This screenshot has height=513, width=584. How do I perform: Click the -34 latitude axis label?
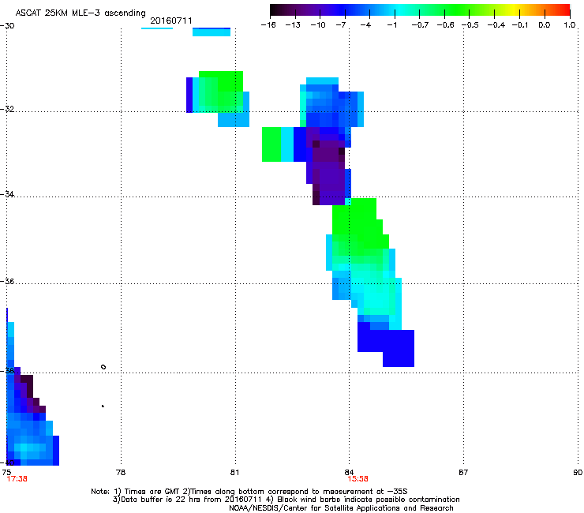point(7,194)
